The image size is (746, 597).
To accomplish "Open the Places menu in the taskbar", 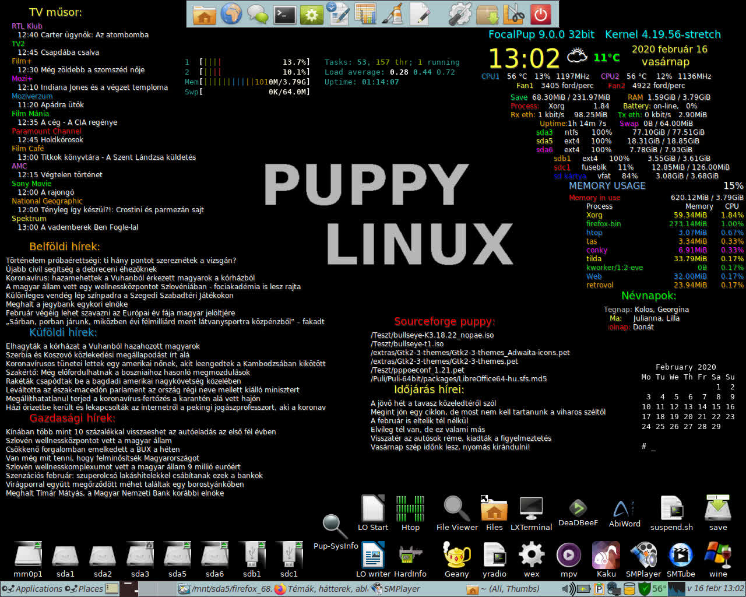I will (84, 589).
